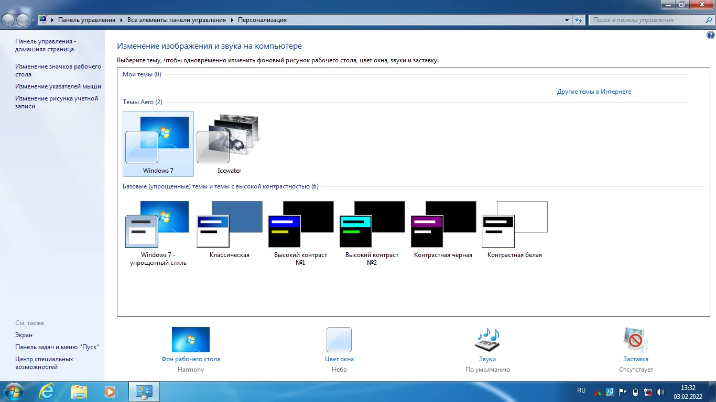Click the Заставка link text
Viewport: 716px width, 402px height.
click(x=636, y=359)
